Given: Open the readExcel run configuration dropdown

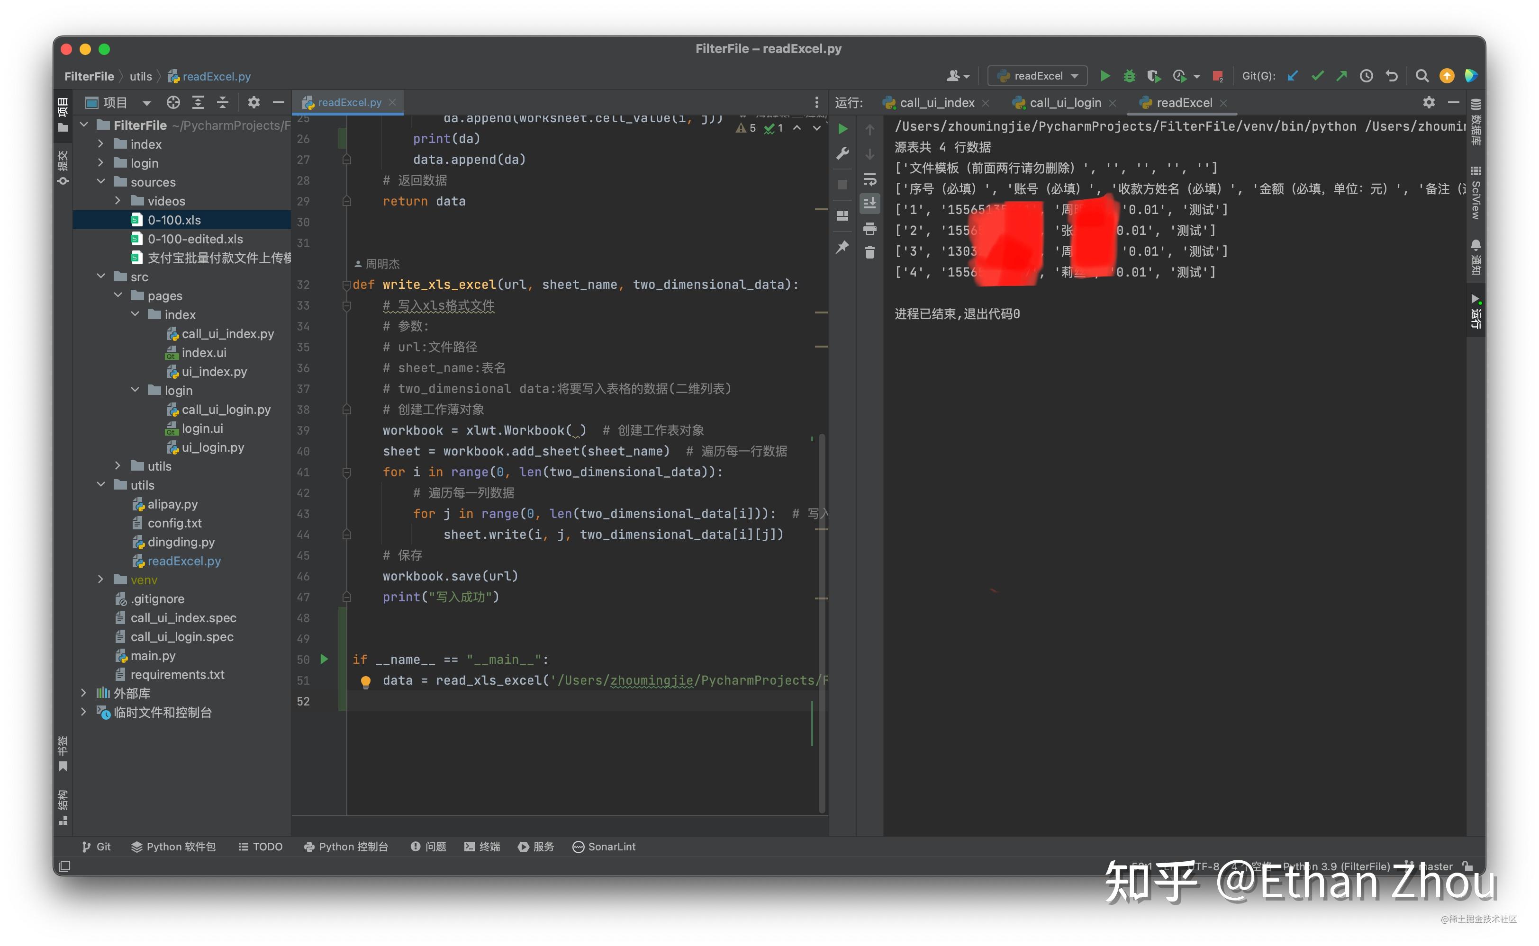Looking at the screenshot, I should (1038, 76).
